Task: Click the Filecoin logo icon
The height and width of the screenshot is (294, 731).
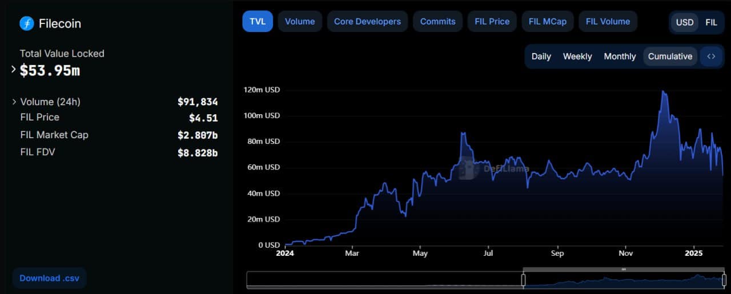Action: pos(27,23)
